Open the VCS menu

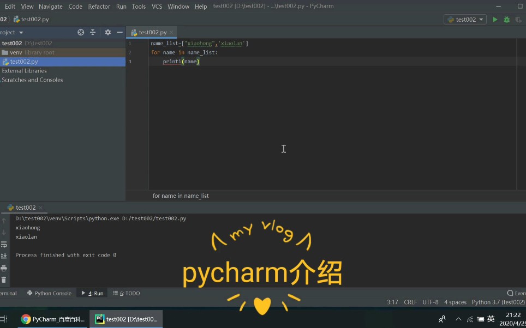(x=157, y=6)
